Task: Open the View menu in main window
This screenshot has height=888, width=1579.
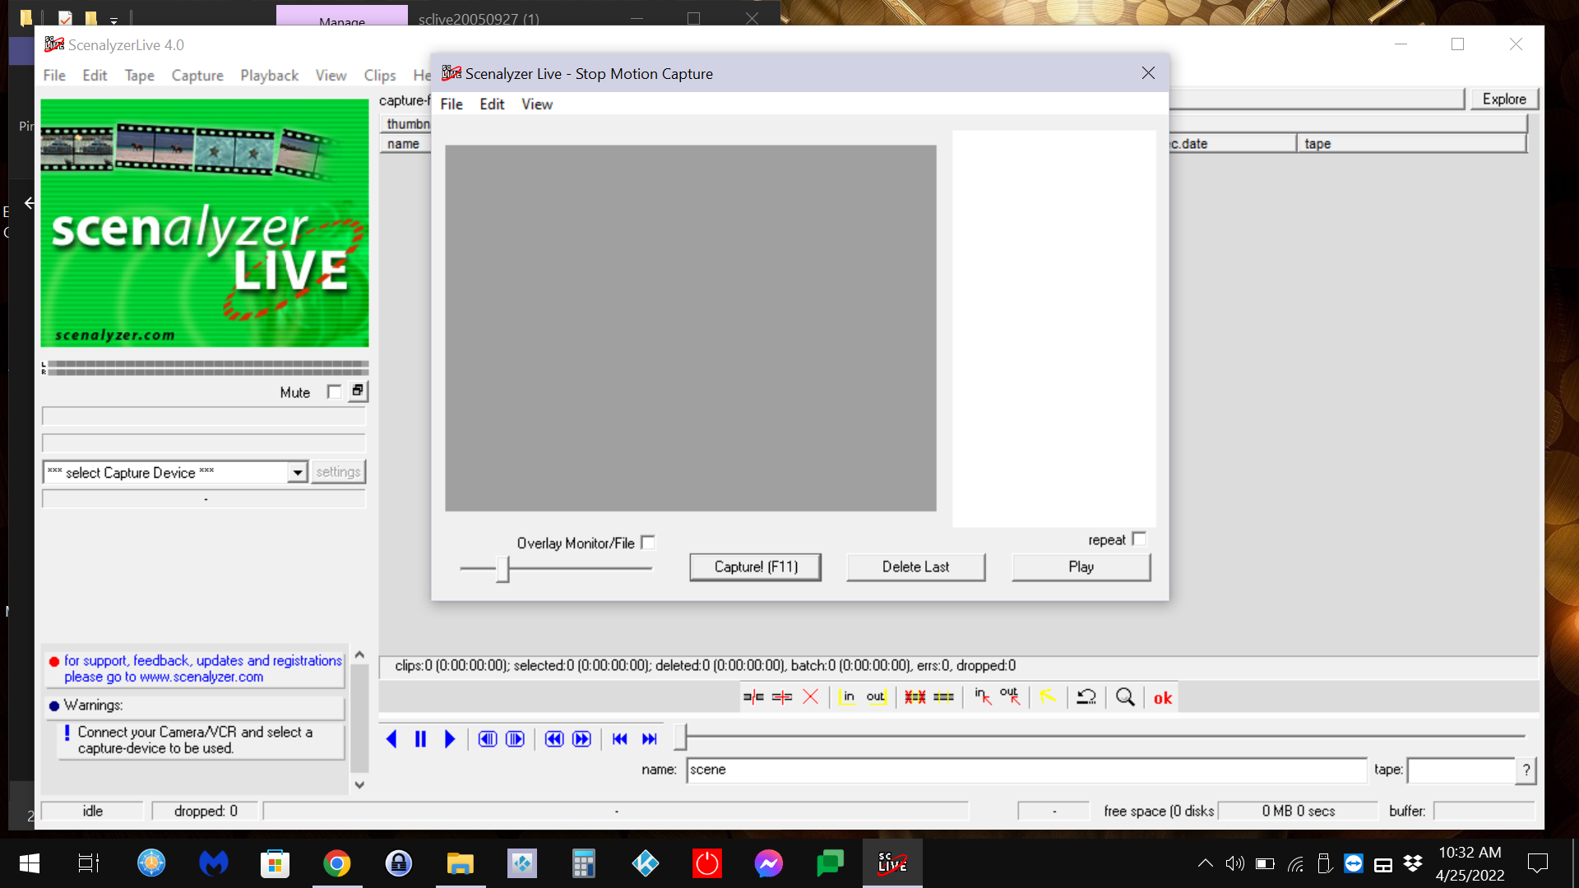Action: coord(331,75)
